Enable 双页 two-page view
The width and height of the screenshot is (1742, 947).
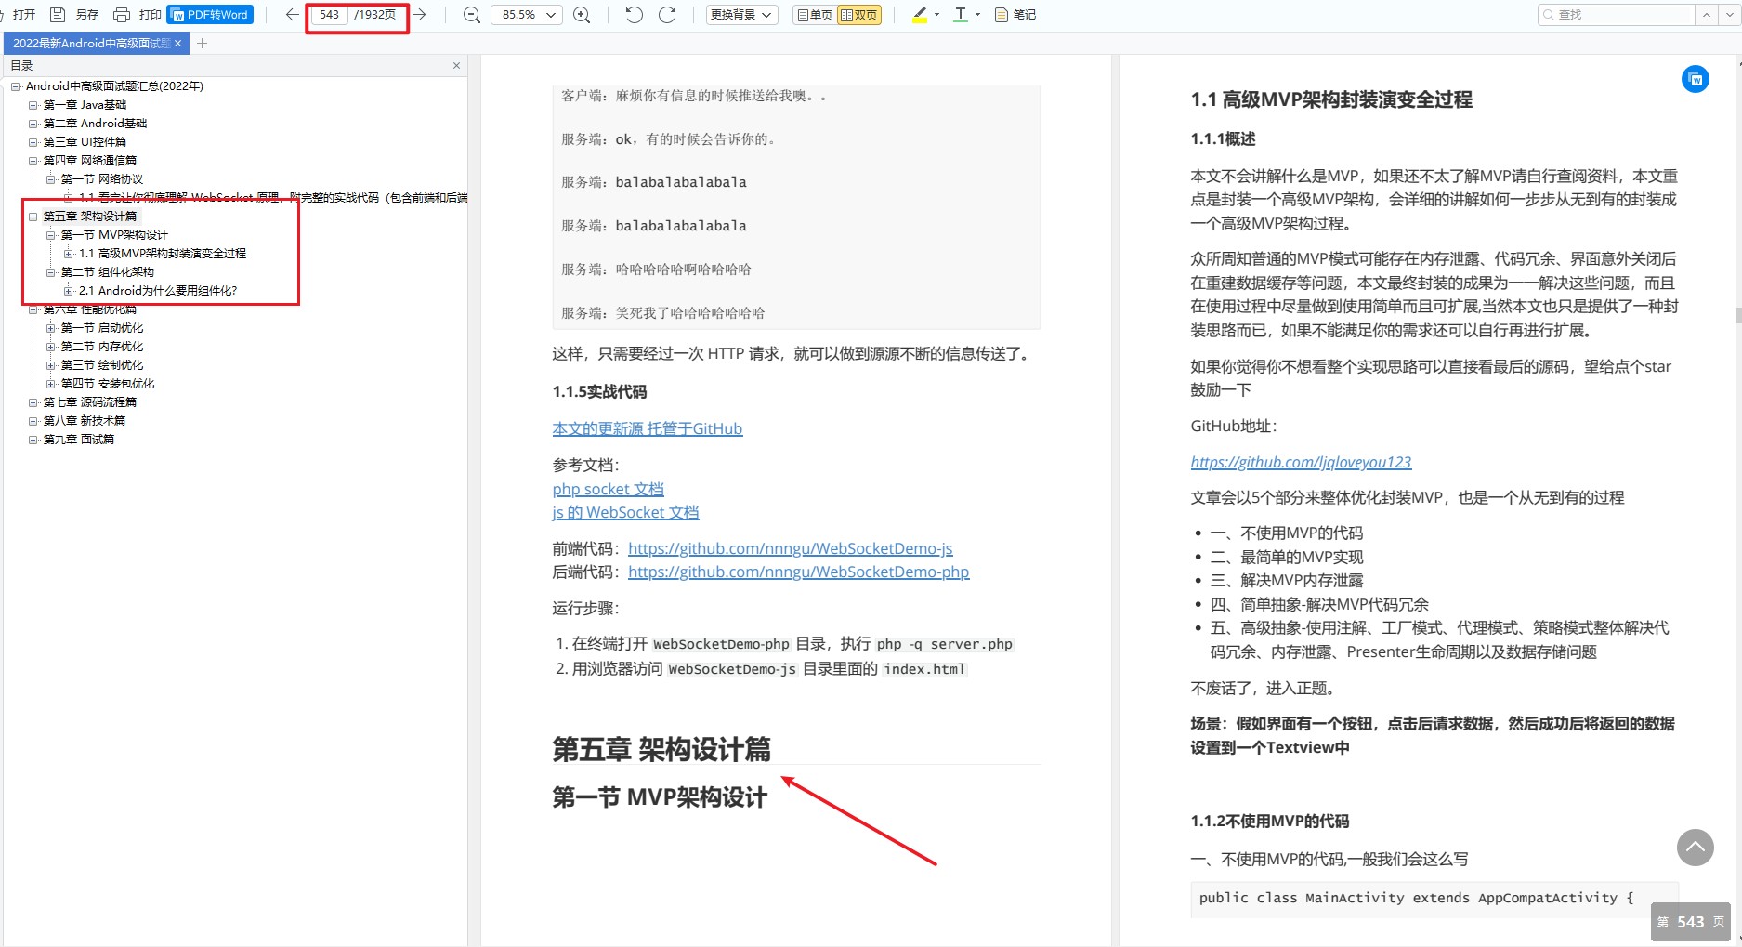[x=859, y=14]
